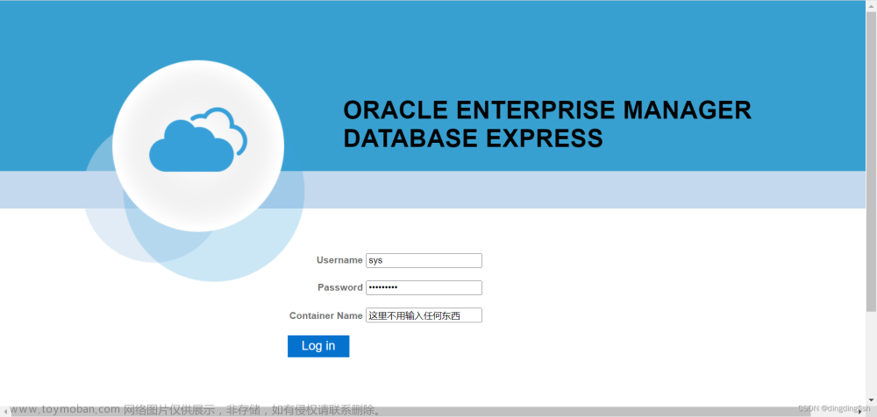The image size is (877, 417).
Task: Click the Container Name input field
Action: 424,315
